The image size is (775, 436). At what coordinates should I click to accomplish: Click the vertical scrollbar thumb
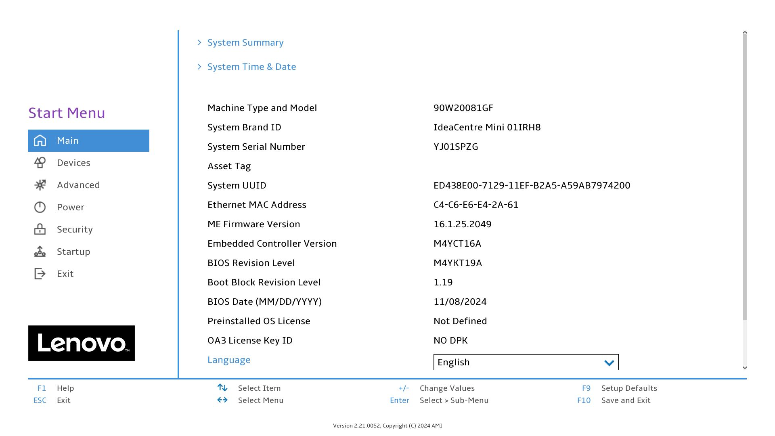pyautogui.click(x=745, y=178)
